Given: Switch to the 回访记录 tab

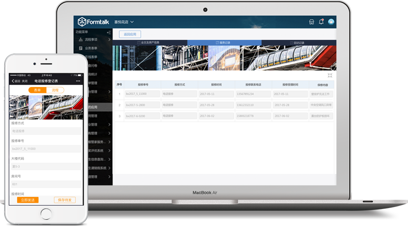Looking at the screenshot, I should (x=299, y=43).
